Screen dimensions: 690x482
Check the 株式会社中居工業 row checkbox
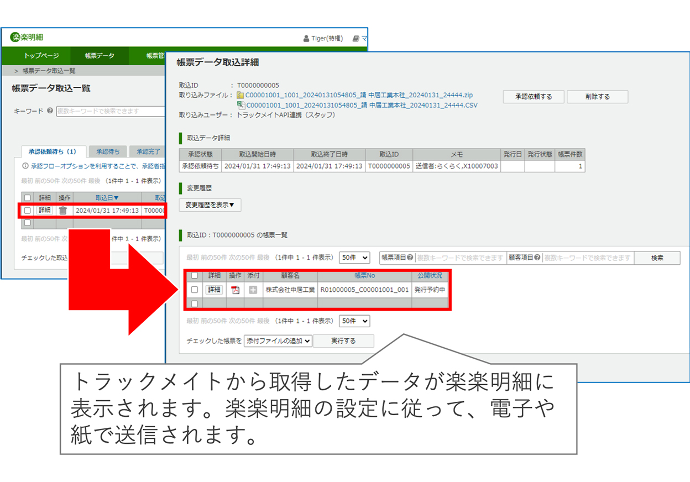(194, 290)
